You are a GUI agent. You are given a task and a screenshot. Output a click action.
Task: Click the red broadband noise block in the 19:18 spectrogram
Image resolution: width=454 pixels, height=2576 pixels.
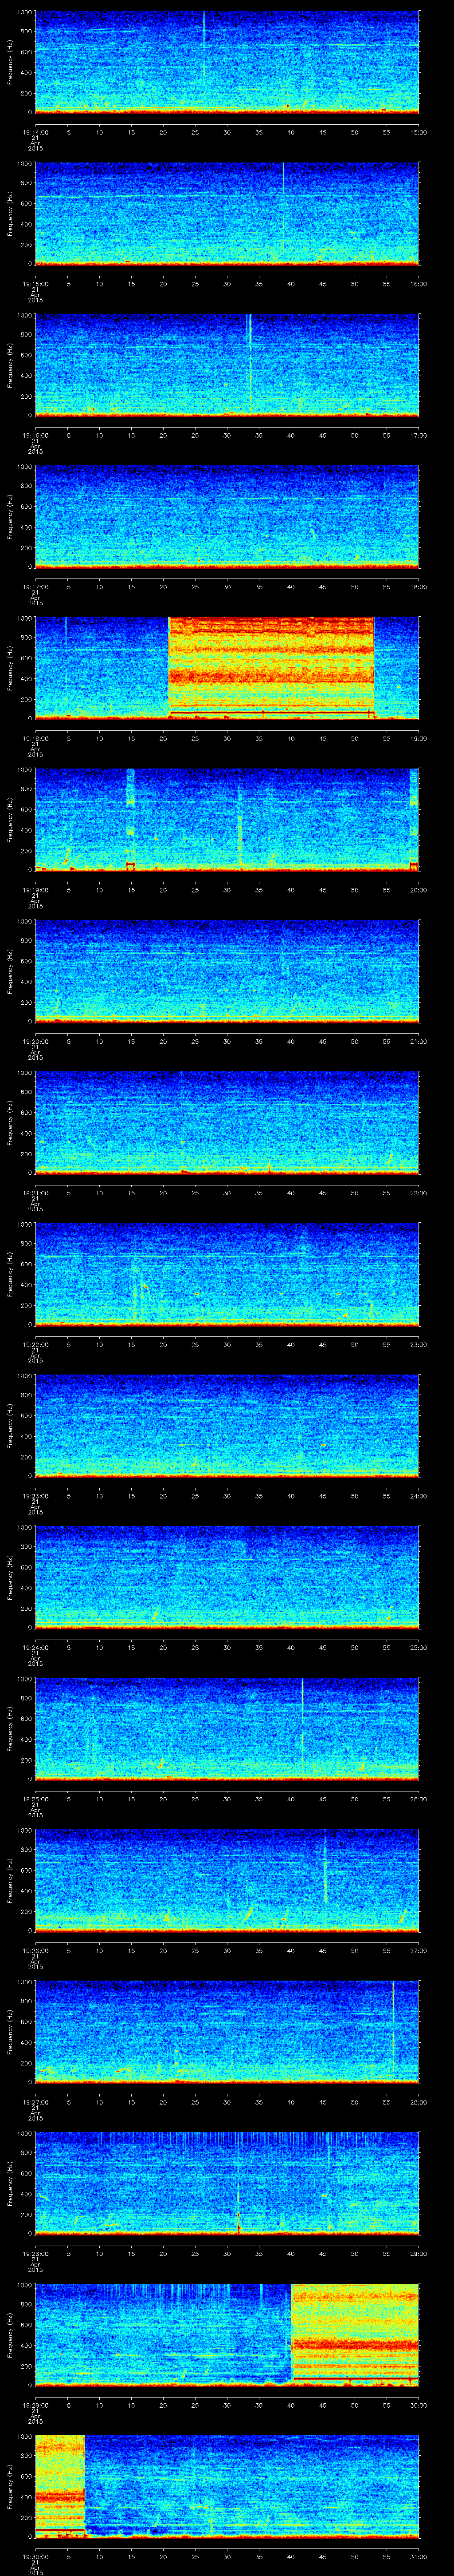(271, 666)
